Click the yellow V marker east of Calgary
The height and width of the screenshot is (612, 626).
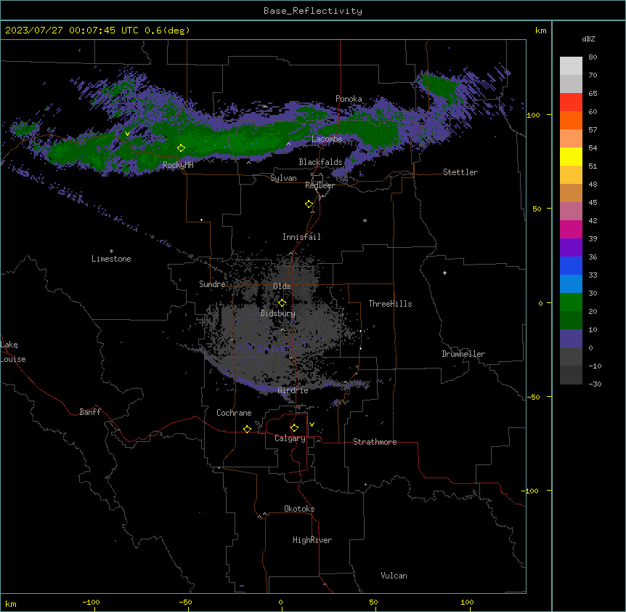[312, 424]
